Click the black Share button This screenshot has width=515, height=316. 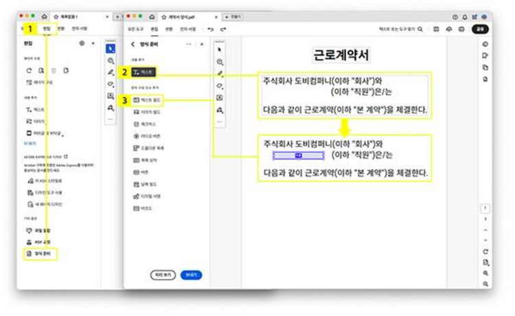[x=480, y=30]
